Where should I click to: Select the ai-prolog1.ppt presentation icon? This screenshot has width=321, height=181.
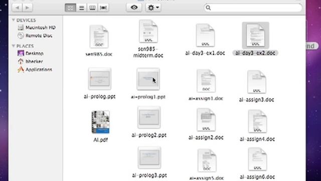pos(148,79)
